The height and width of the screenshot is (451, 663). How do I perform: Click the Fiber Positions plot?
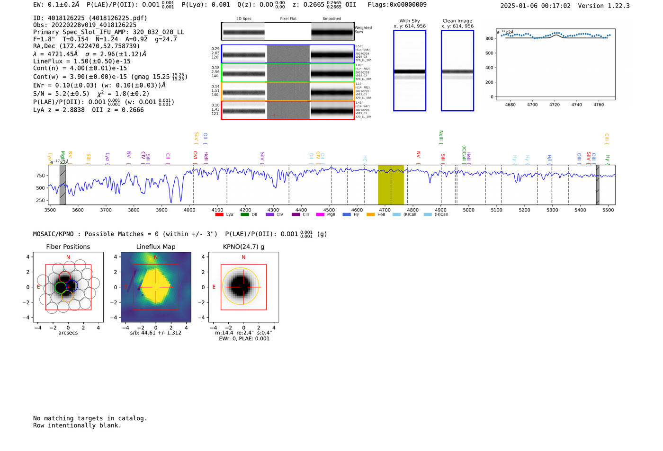tap(68, 287)
